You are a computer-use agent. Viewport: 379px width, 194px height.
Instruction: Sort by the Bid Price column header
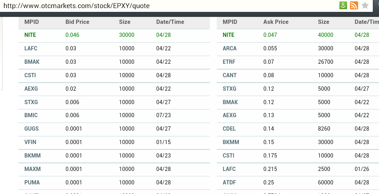tap(77, 22)
